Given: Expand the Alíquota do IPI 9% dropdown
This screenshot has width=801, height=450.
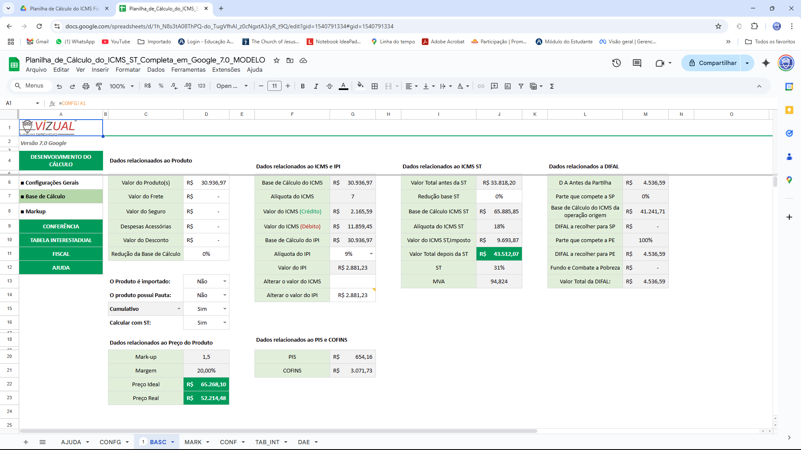Looking at the screenshot, I should 371,254.
